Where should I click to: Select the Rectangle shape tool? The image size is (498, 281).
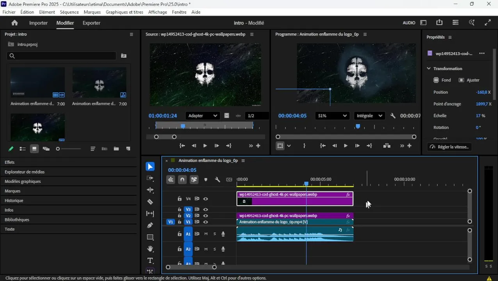(x=150, y=237)
